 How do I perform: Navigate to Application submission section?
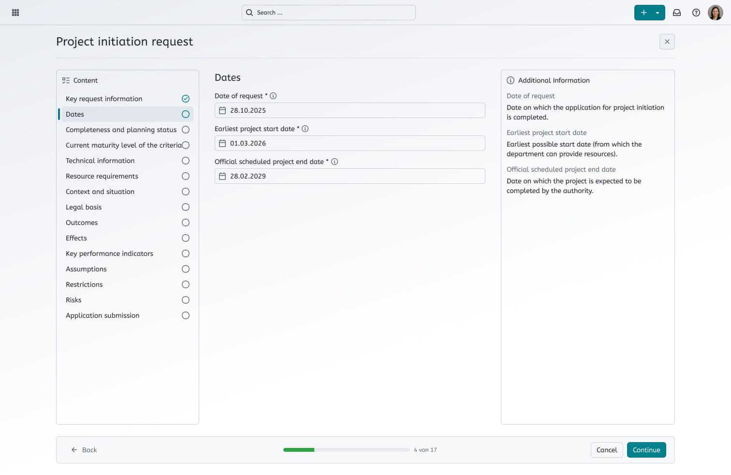[102, 315]
